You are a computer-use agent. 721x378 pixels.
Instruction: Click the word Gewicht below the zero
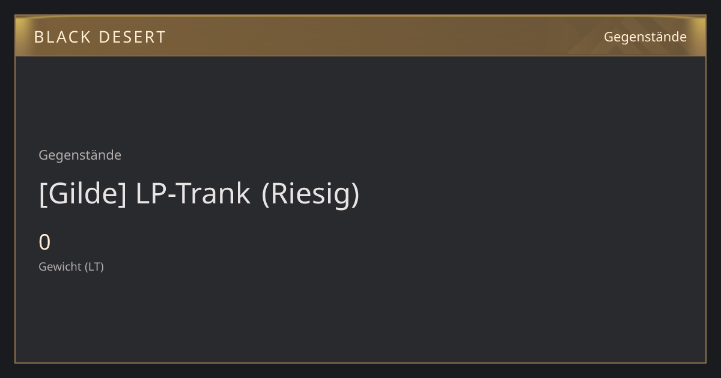[x=59, y=267]
